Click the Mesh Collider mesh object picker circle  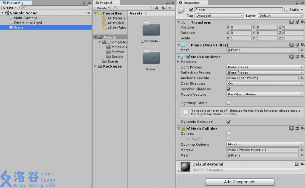302,155
